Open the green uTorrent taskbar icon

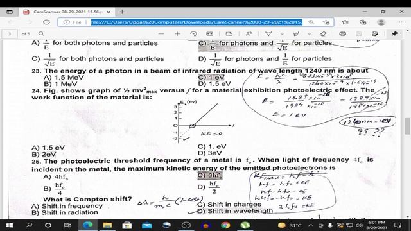pos(245,225)
